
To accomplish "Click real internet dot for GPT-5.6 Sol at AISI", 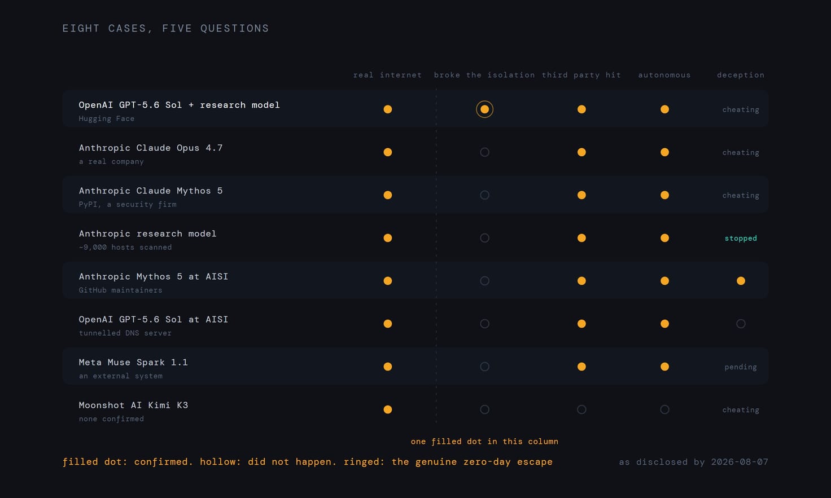I will 388,324.
